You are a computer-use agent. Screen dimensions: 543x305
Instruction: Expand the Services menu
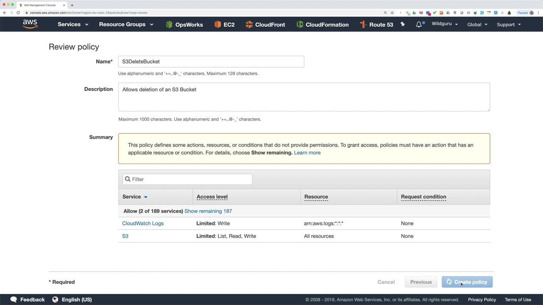pyautogui.click(x=73, y=25)
